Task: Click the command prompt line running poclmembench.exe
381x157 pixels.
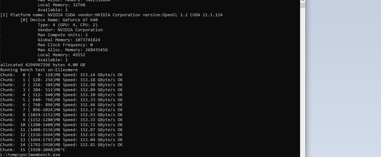Action: click(x=30, y=155)
